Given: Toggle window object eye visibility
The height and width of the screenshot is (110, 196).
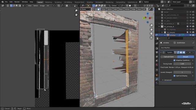Looking at the screenshot, I should 190,35.
